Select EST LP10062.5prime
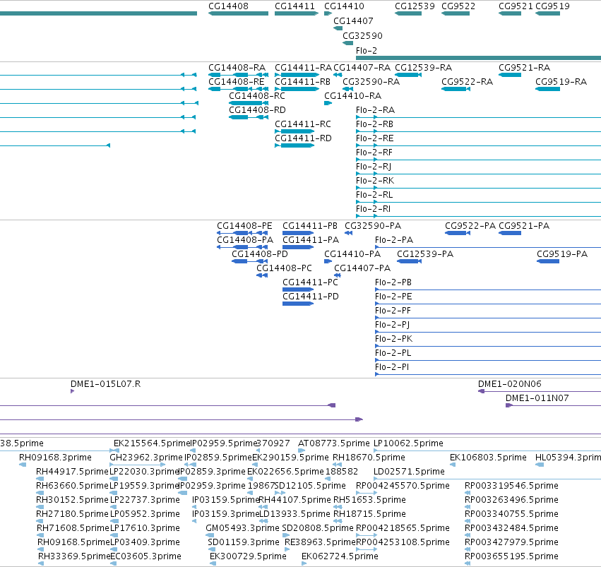 (408, 443)
